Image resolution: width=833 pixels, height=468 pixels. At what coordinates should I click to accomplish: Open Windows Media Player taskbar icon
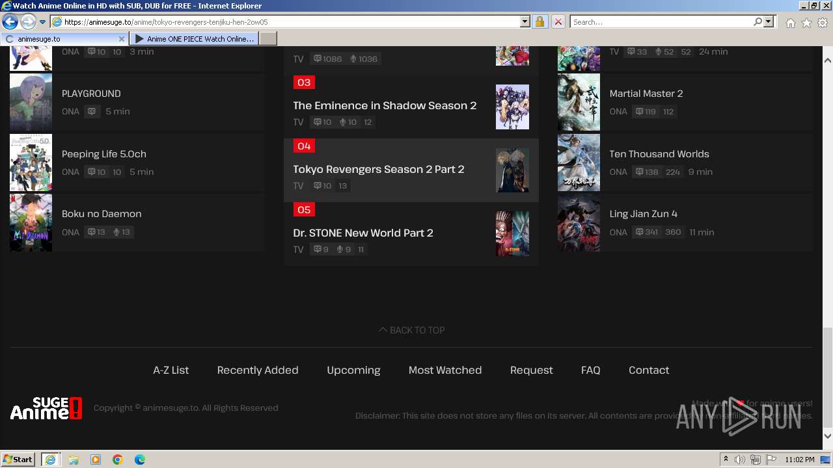pyautogui.click(x=96, y=460)
